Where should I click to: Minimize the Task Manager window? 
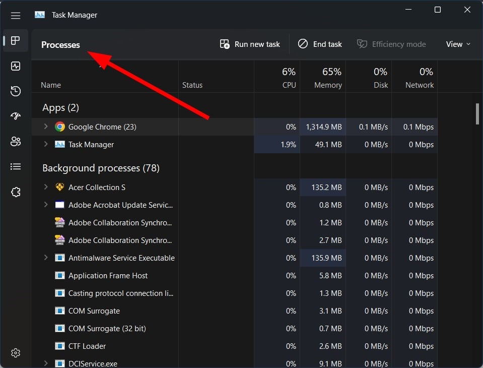(x=408, y=10)
